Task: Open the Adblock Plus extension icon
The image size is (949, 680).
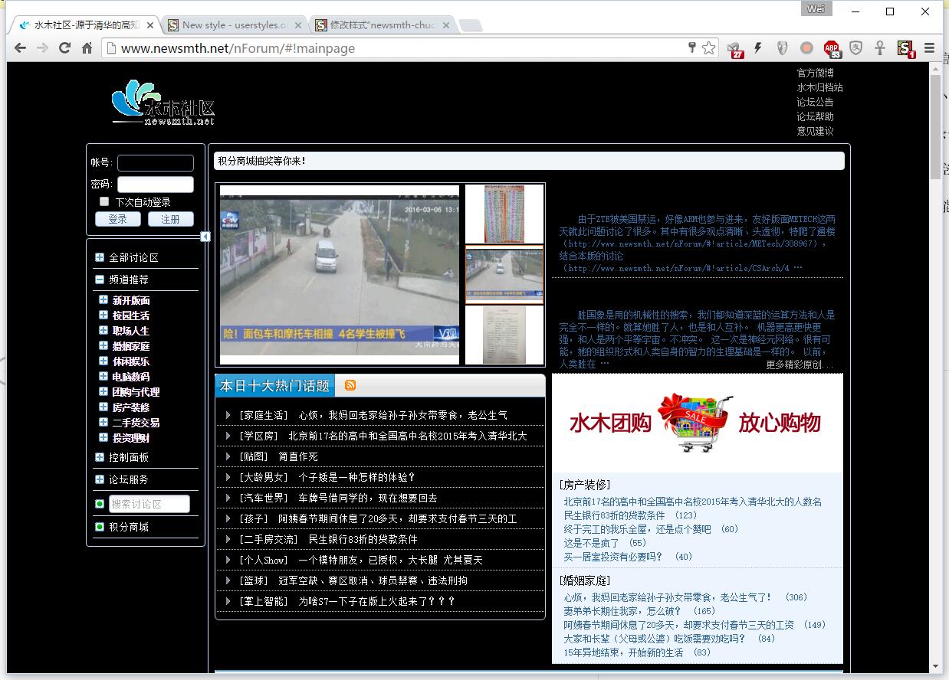Action: (832, 48)
